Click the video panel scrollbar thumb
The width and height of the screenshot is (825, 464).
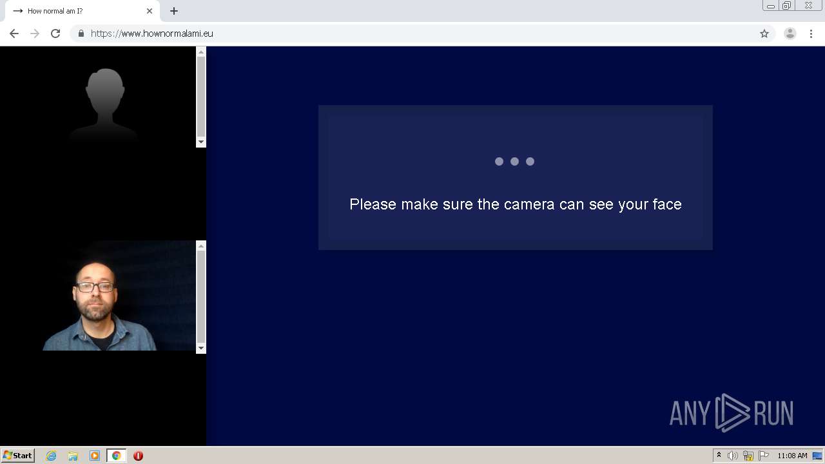click(x=201, y=296)
